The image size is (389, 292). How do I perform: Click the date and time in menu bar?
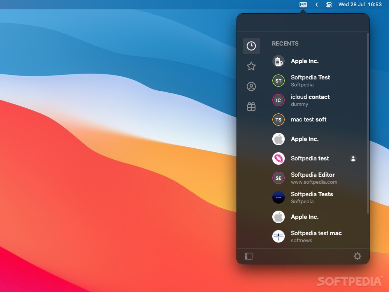(x=360, y=4)
